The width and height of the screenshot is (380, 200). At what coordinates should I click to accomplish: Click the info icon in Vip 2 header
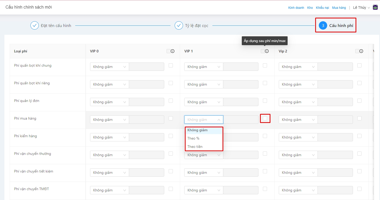point(361,51)
